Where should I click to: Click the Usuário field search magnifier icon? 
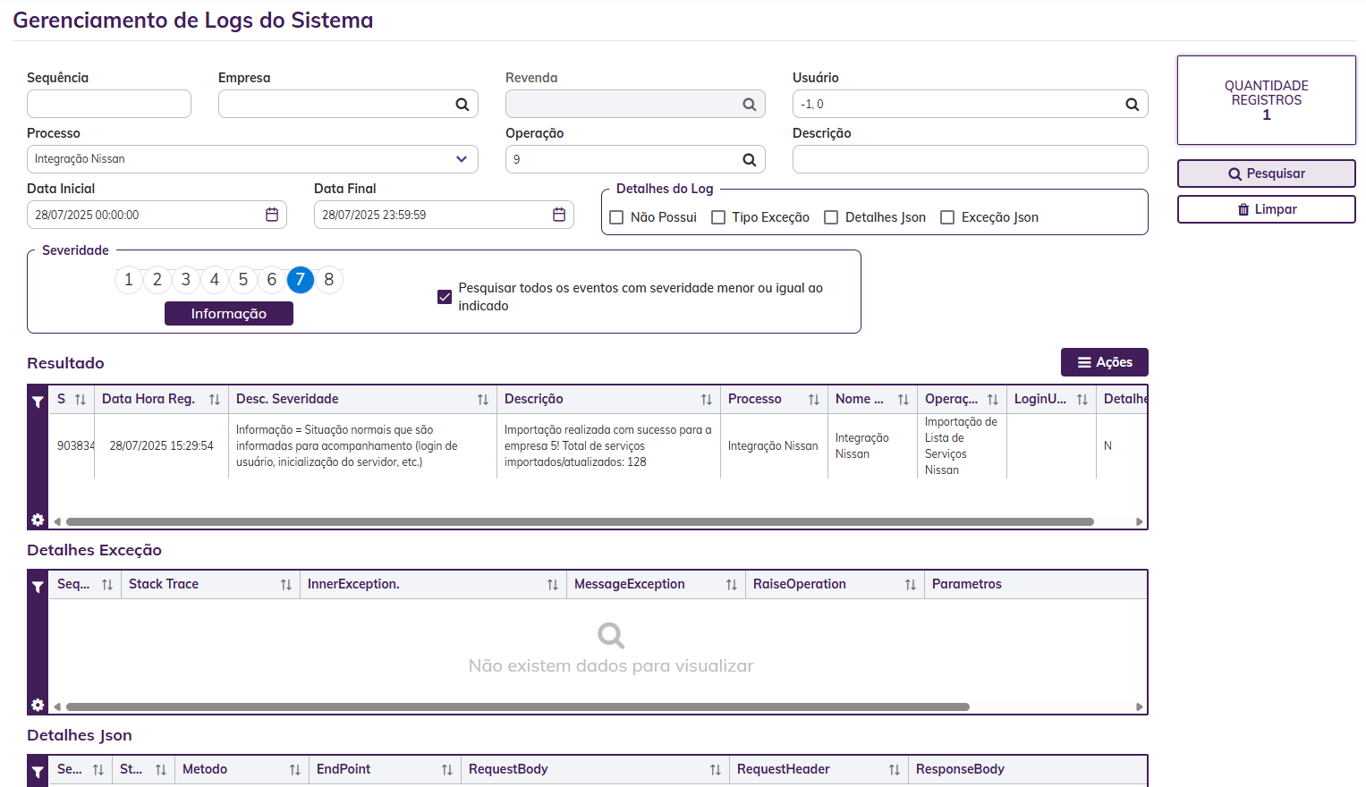1132,105
